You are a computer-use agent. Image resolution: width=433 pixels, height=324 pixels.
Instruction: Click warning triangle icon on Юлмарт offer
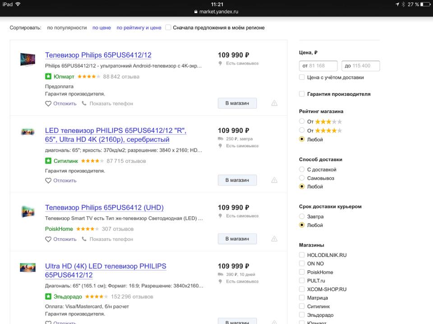(274, 103)
